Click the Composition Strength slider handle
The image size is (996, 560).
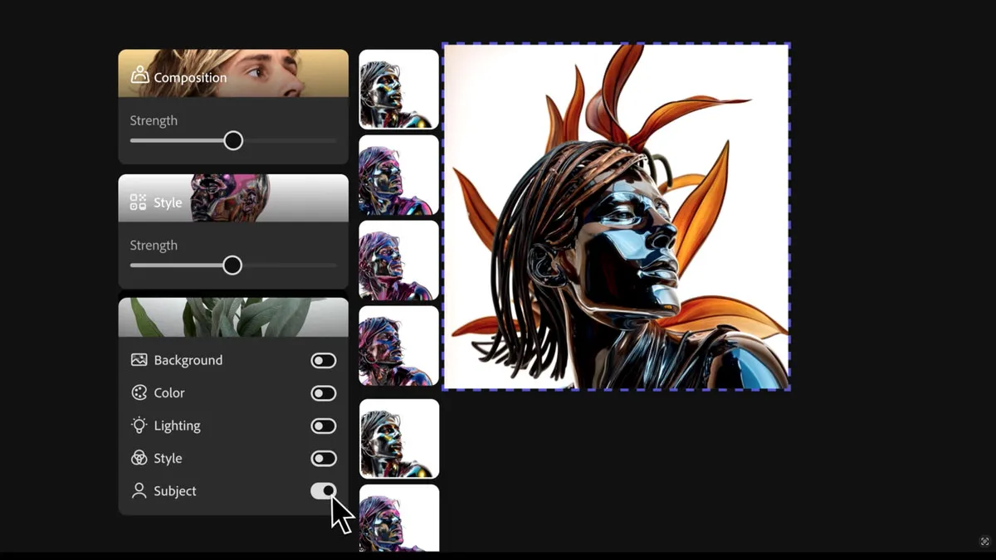pyautogui.click(x=233, y=140)
